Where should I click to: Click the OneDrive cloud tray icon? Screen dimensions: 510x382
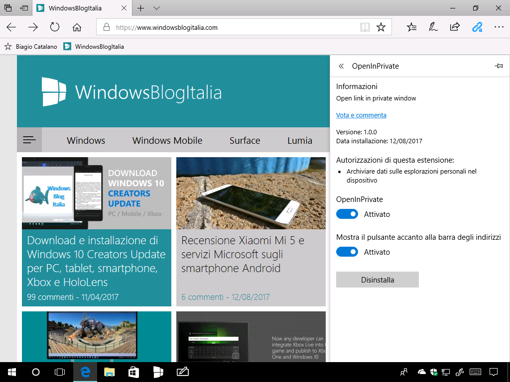[x=421, y=372]
